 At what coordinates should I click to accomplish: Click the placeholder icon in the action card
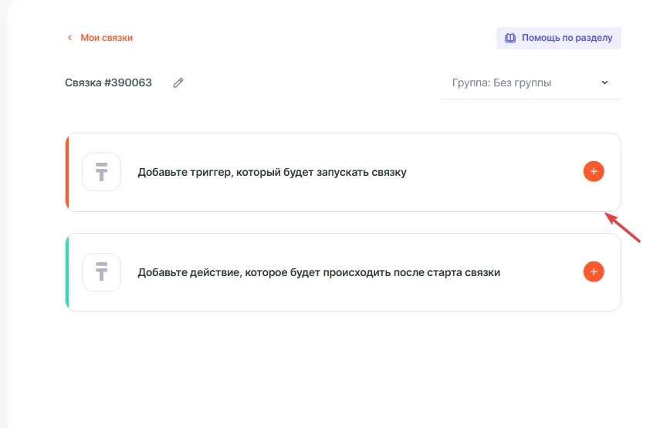[x=101, y=271]
